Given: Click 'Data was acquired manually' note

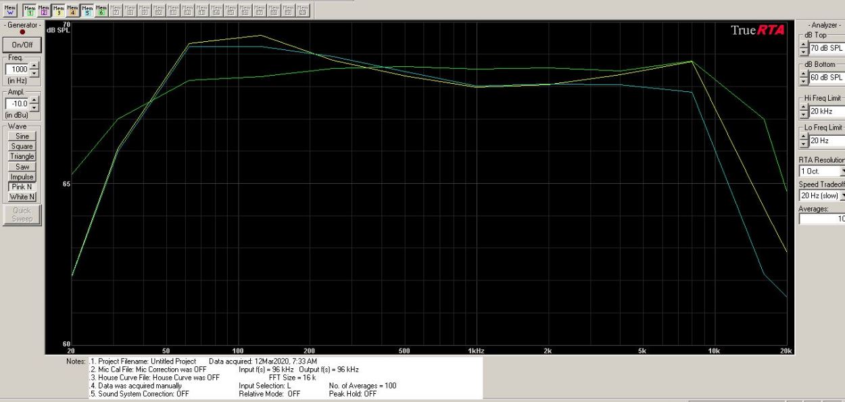Looking at the screenshot, I should (x=139, y=386).
